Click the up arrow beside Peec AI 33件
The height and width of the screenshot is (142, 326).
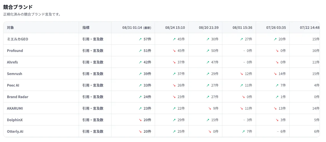140,85
